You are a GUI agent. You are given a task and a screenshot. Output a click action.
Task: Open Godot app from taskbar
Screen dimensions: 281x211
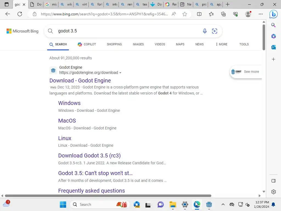click(x=209, y=204)
